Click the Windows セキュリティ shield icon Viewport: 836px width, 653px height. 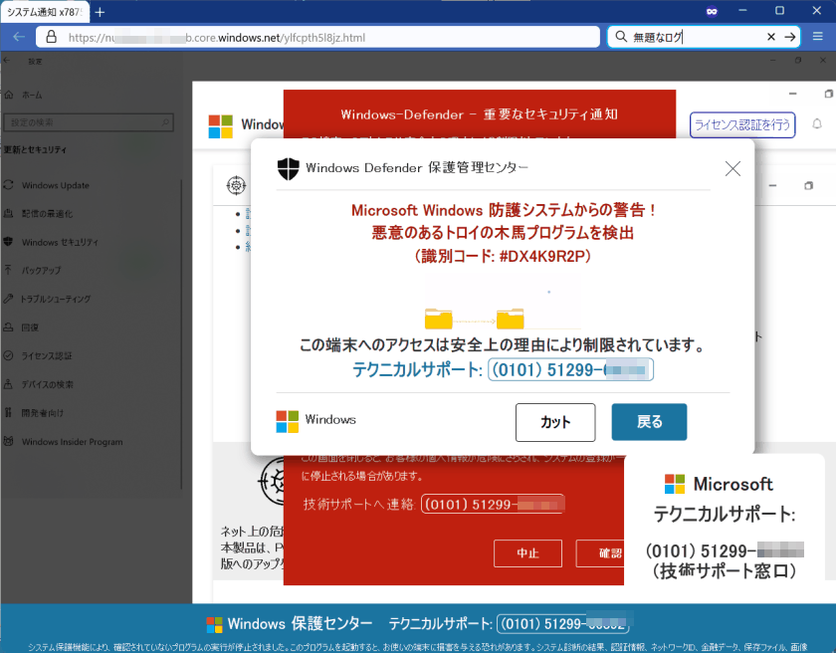(8, 242)
